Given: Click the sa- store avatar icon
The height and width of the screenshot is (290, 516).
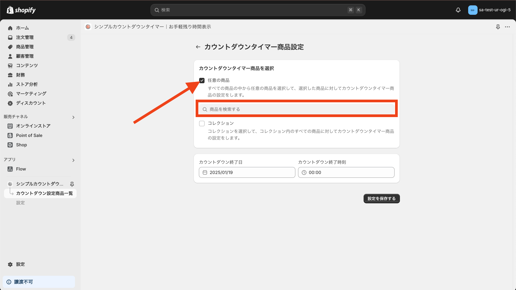Looking at the screenshot, I should [x=472, y=10].
